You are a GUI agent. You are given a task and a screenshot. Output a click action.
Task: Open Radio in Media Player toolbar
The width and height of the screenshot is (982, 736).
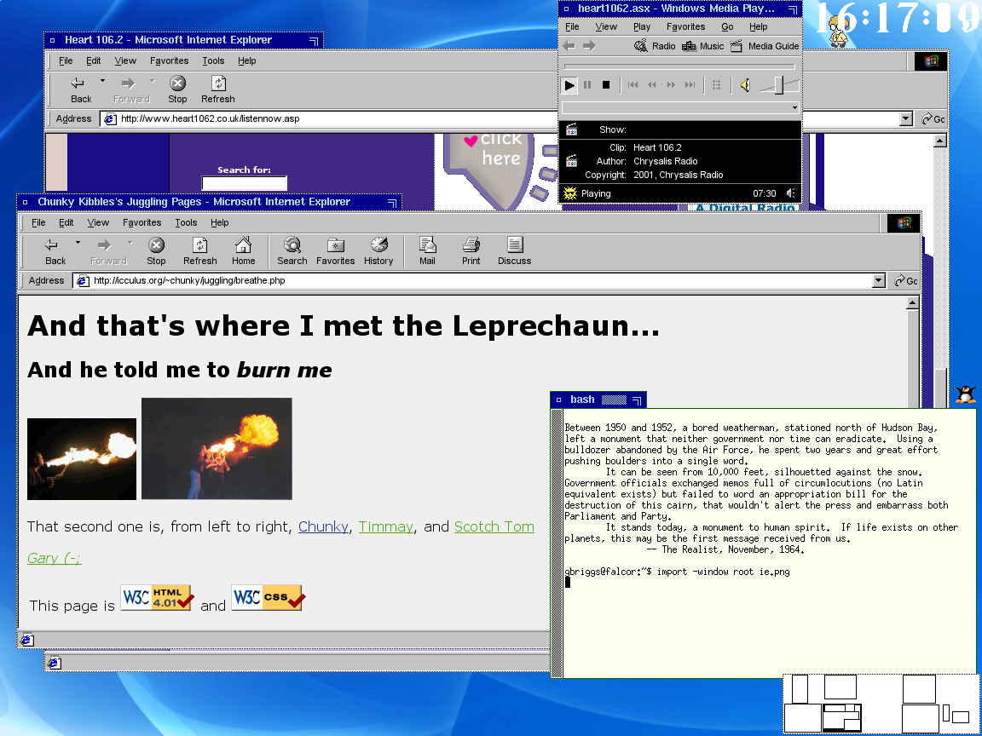pos(655,46)
